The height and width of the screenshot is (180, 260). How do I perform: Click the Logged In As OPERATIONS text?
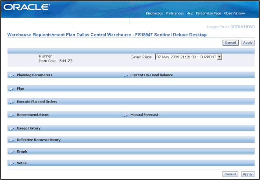[x=230, y=27]
